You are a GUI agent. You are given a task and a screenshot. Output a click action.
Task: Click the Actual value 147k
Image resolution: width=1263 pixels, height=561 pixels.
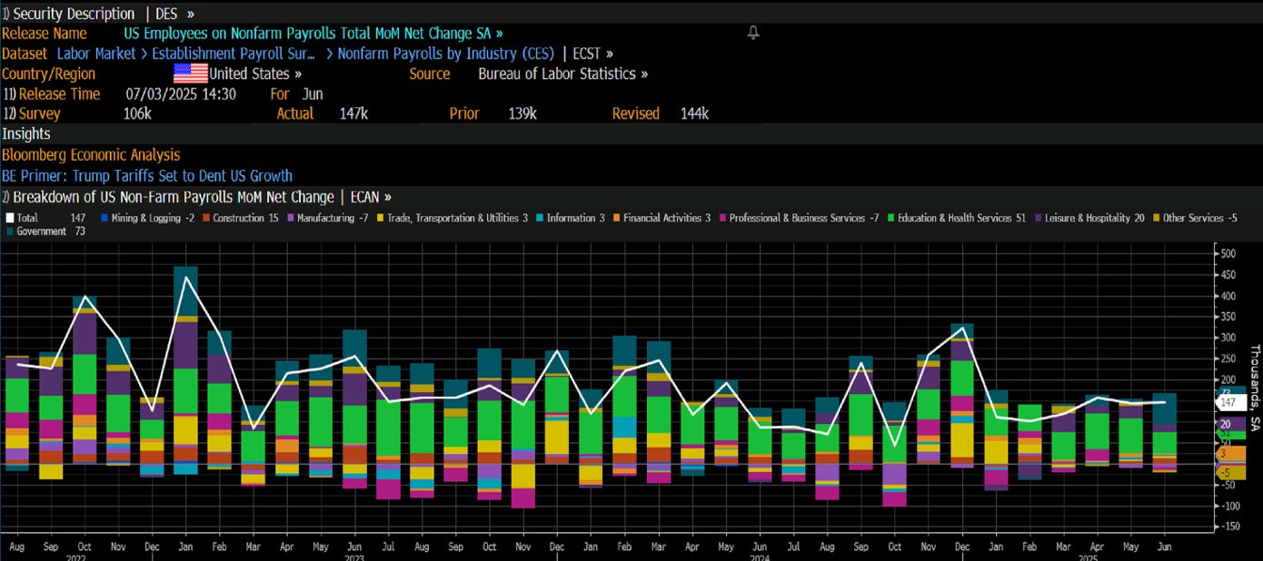point(353,113)
